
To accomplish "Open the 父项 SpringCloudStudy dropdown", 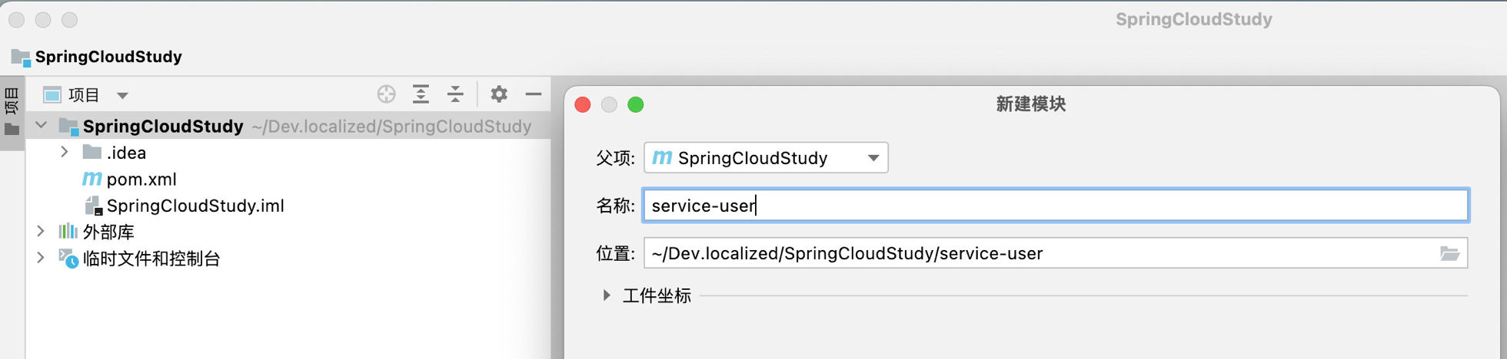I will click(766, 158).
